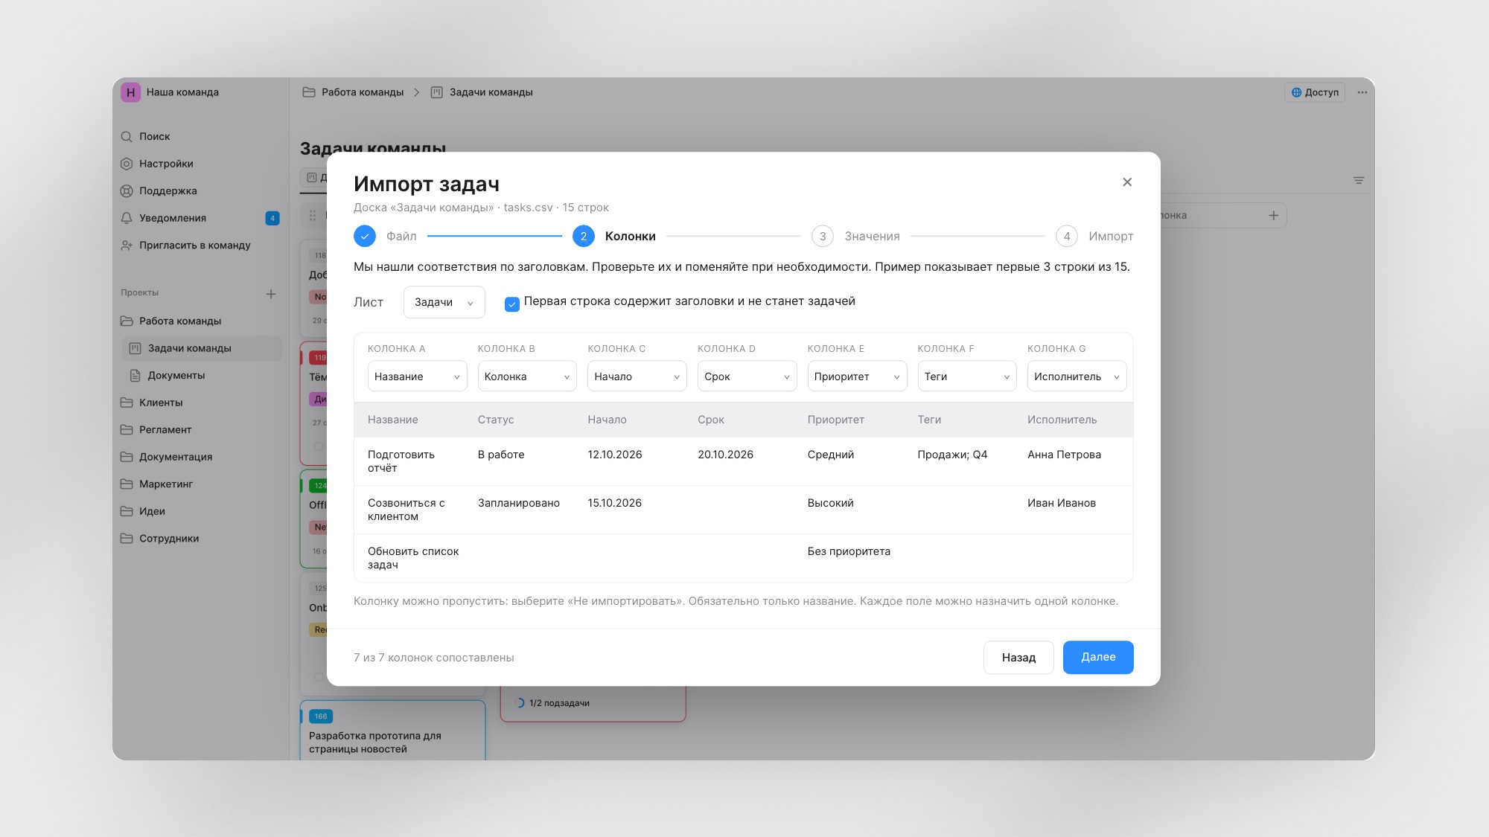This screenshot has width=1489, height=837.
Task: Jump to the Импорт step
Action: (1094, 237)
